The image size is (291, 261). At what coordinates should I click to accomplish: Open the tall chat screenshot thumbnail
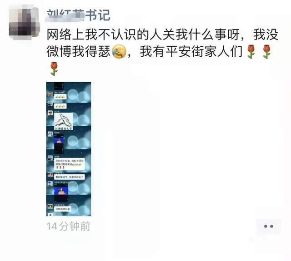[69, 149]
